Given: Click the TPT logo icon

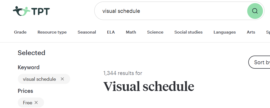Looking at the screenshot, I should pos(21,11).
